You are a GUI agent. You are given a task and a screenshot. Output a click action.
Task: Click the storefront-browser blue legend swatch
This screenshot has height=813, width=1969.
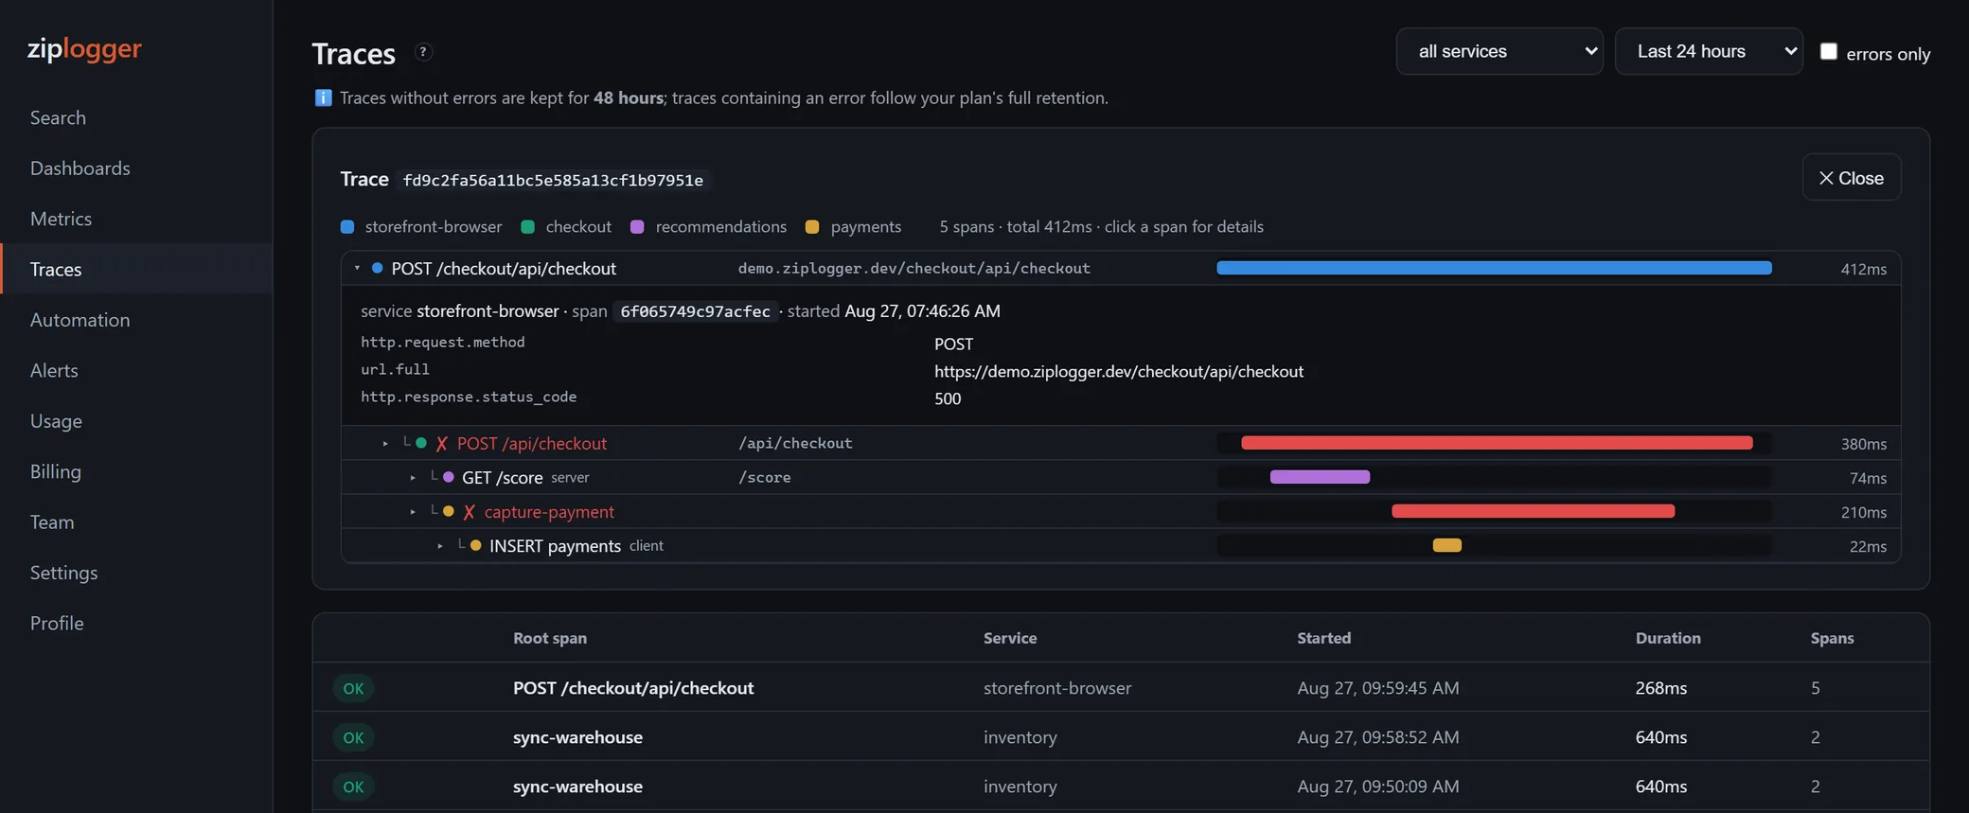(x=347, y=227)
